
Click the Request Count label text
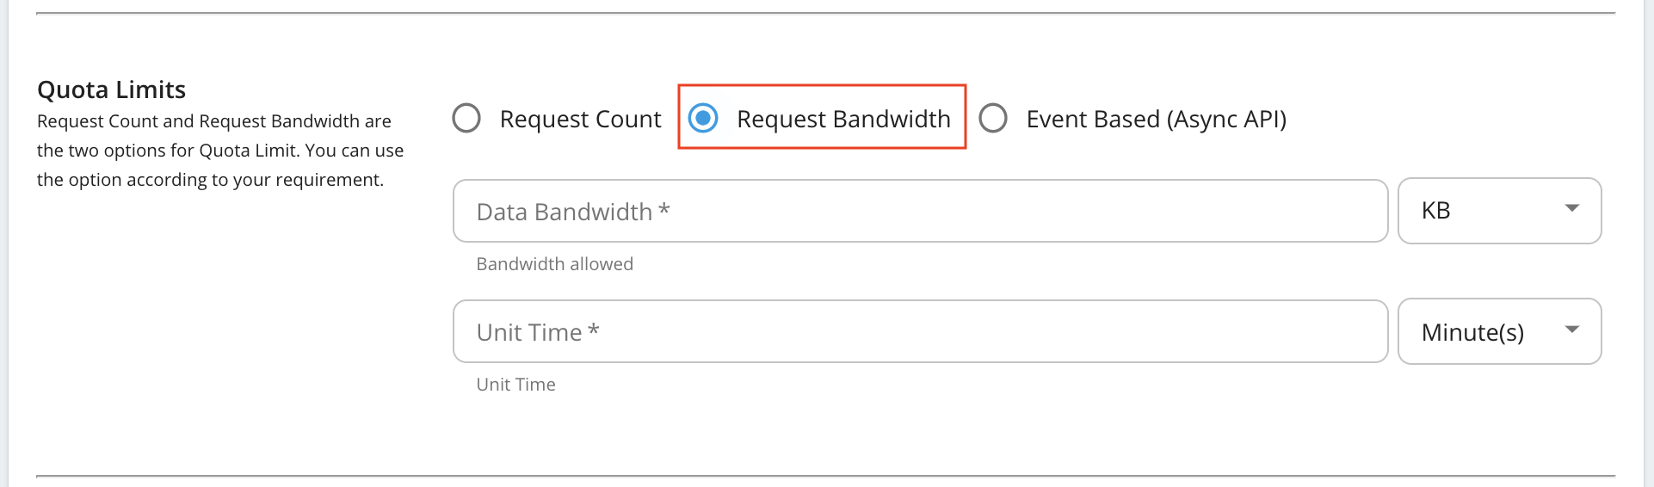click(580, 119)
